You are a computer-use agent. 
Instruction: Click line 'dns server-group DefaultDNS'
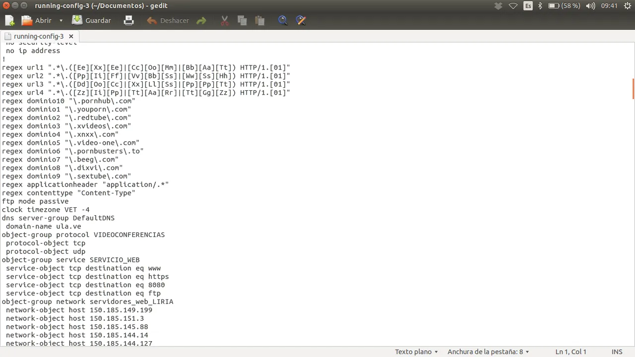pyautogui.click(x=58, y=218)
